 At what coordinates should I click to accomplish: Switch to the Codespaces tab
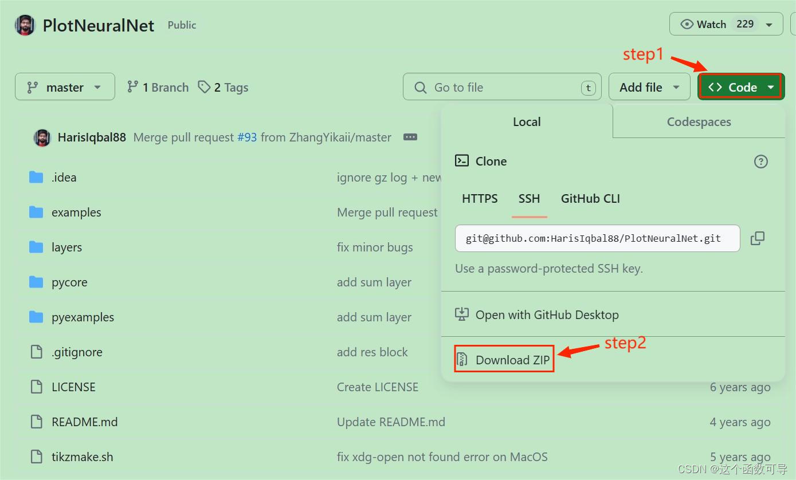pyautogui.click(x=699, y=121)
